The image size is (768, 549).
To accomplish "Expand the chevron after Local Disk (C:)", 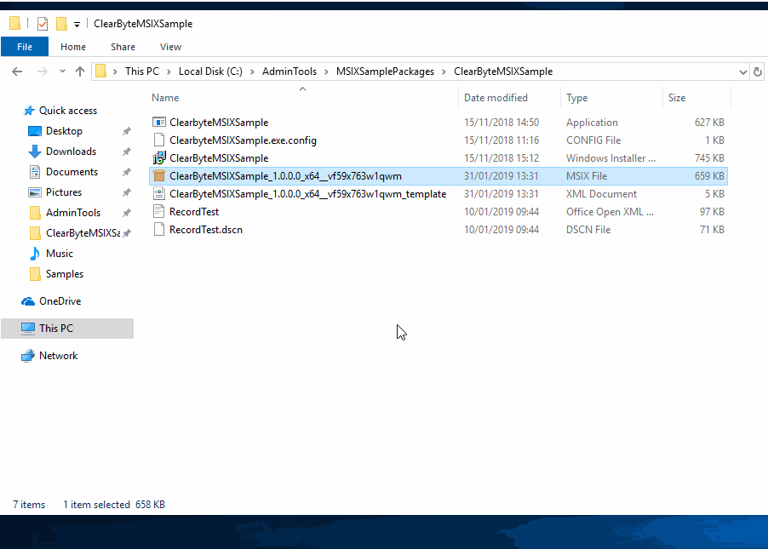I will coord(252,72).
